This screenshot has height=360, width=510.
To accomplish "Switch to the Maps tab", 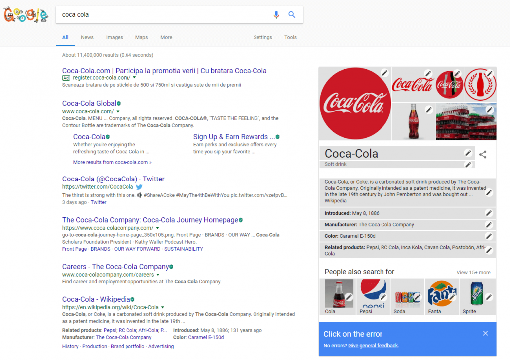I will pos(141,37).
